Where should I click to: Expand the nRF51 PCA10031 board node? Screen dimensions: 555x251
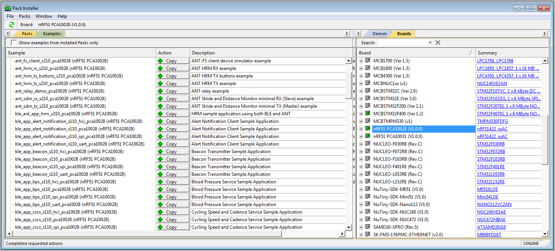click(361, 136)
